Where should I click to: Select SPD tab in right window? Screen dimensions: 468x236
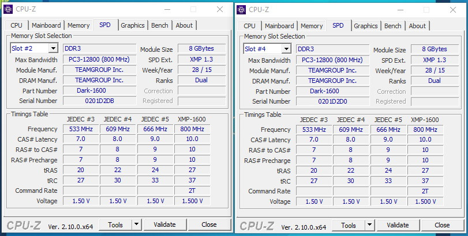coord(338,25)
